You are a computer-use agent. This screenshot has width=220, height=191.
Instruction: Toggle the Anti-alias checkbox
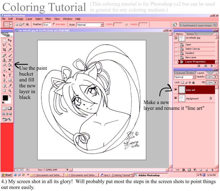(x=54, y=24)
